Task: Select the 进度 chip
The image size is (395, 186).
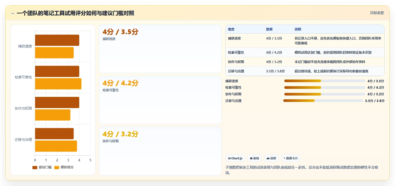Action: pos(271,158)
